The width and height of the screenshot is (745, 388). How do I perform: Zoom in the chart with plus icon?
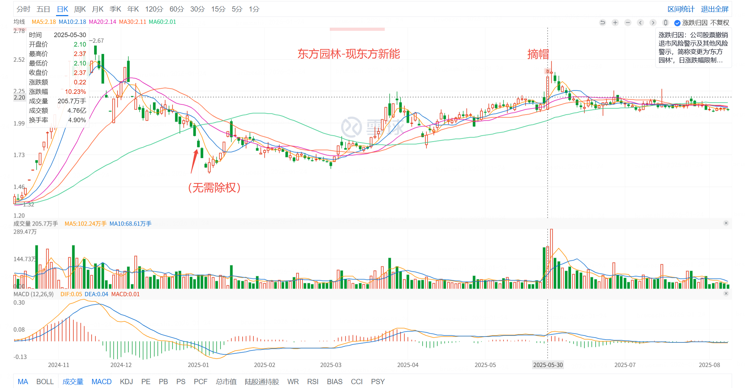(615, 23)
